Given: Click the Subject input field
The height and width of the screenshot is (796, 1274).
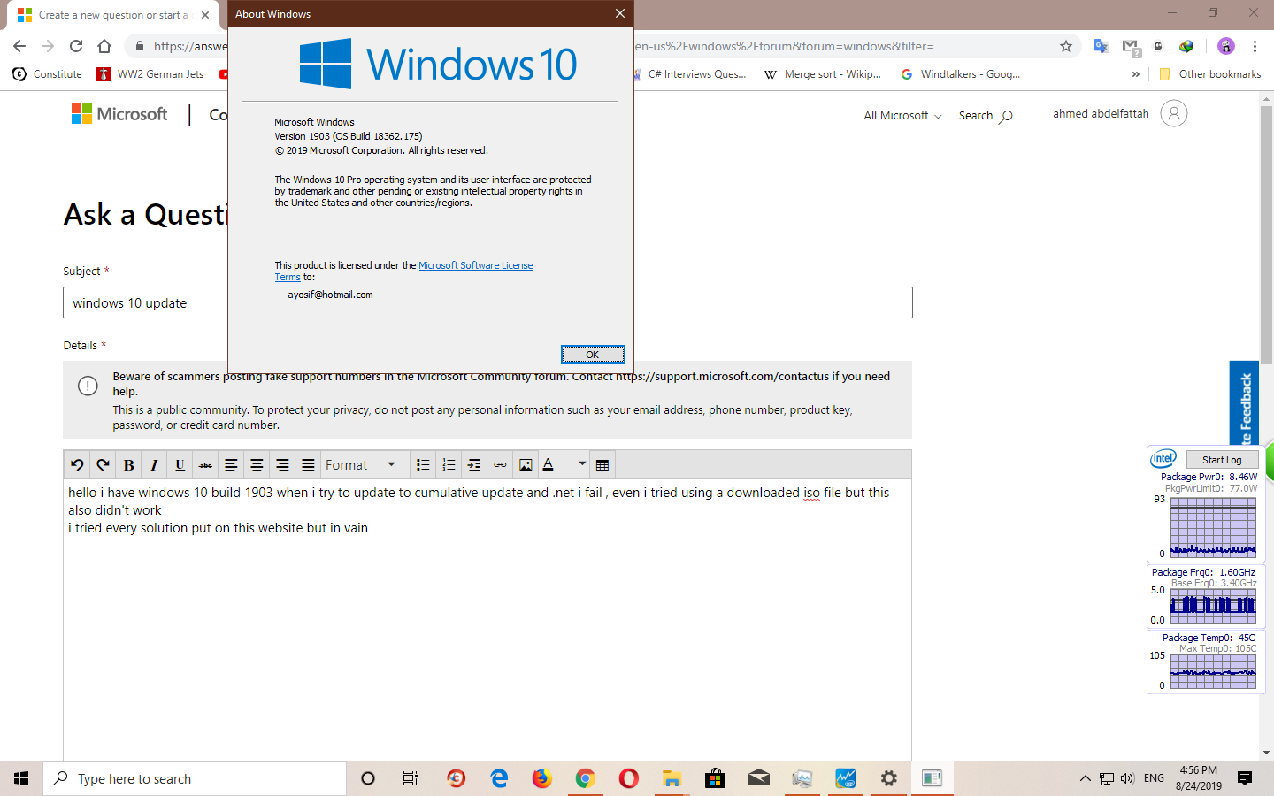Looking at the screenshot, I should coord(487,302).
